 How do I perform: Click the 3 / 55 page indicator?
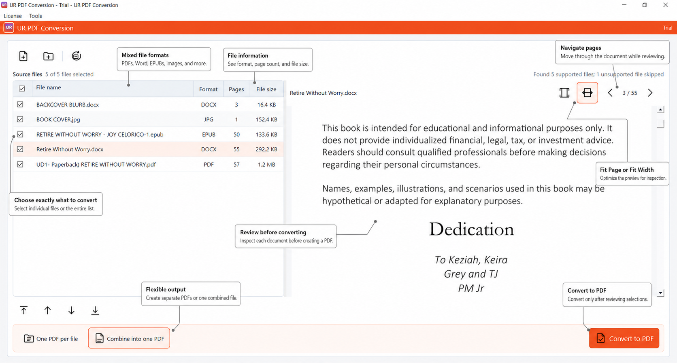(630, 93)
